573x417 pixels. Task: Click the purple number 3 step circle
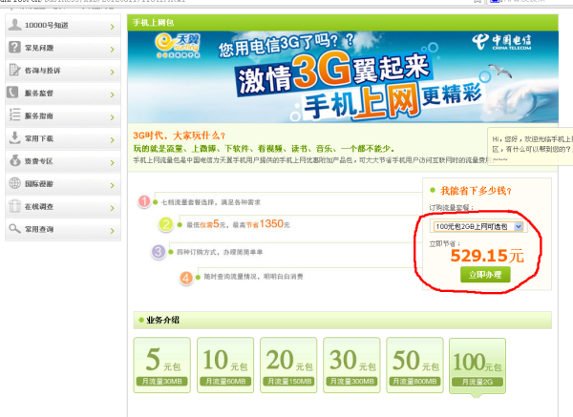pyautogui.click(x=159, y=252)
